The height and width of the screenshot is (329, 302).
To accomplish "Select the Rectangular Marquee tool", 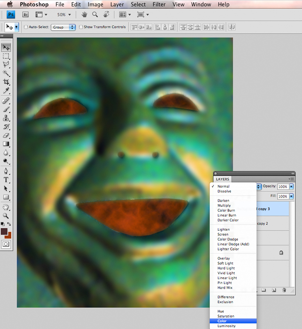I will [x=6, y=56].
